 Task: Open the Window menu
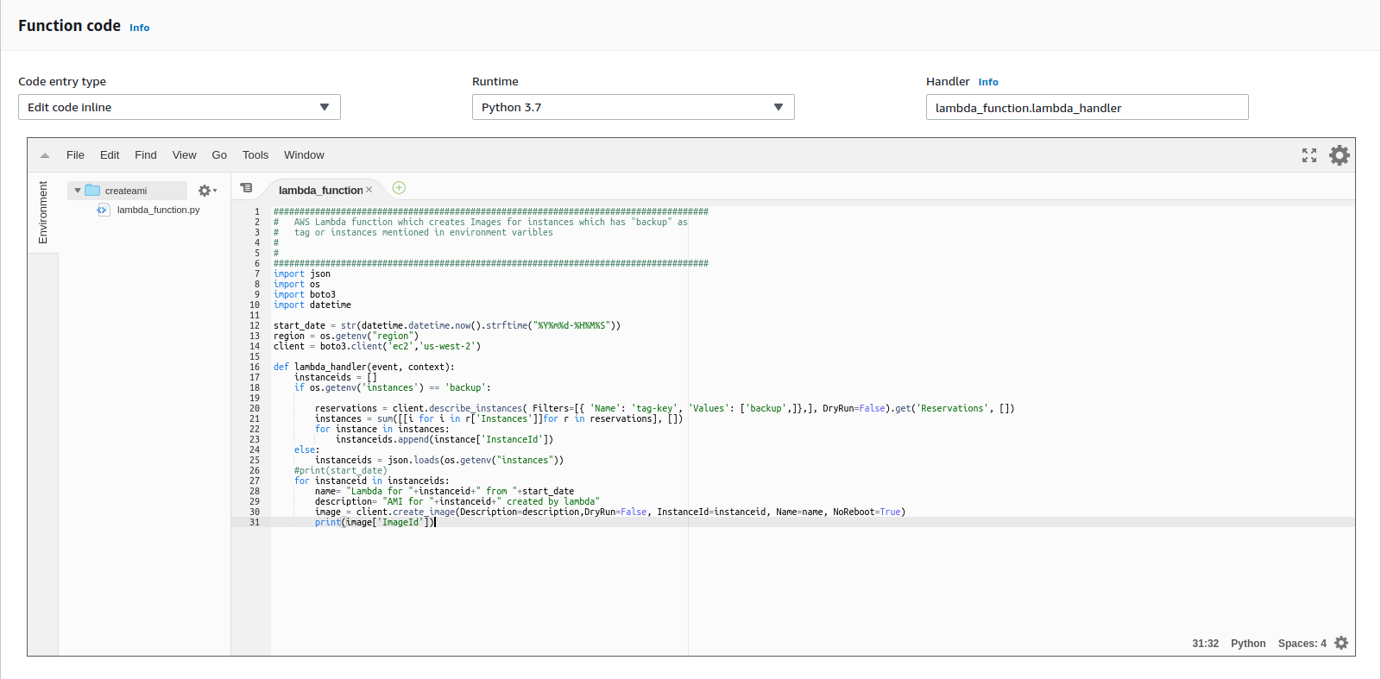(x=304, y=155)
